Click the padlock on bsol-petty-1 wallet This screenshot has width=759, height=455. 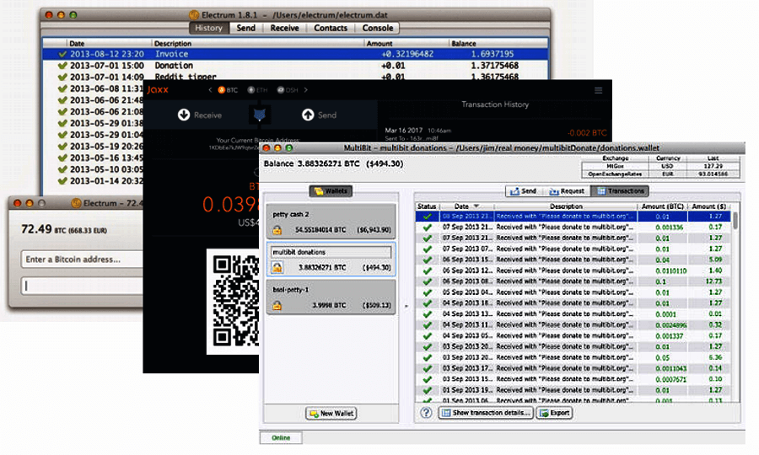pos(277,304)
